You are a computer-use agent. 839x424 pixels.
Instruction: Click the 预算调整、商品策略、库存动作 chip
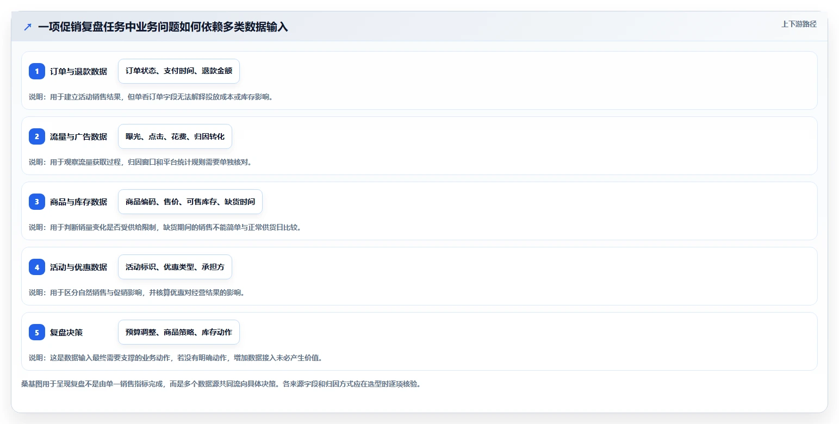coord(179,332)
